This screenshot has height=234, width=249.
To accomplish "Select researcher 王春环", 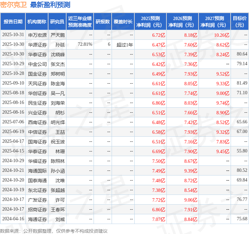I will pos(57,209).
